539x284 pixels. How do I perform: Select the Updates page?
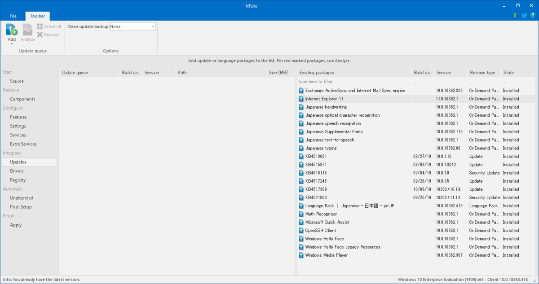click(29, 162)
